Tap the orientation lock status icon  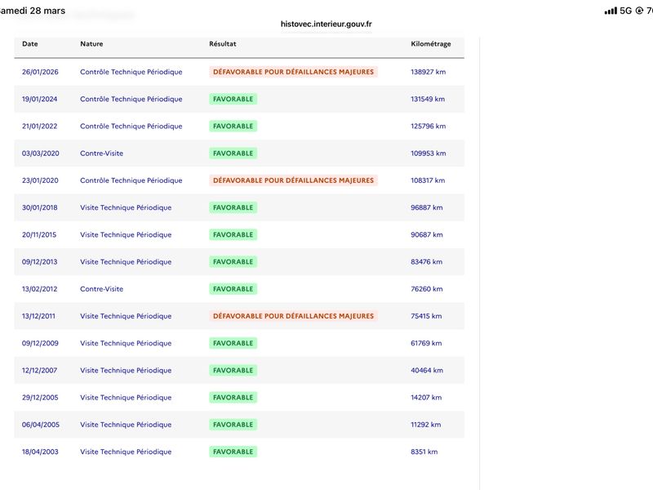639,11
